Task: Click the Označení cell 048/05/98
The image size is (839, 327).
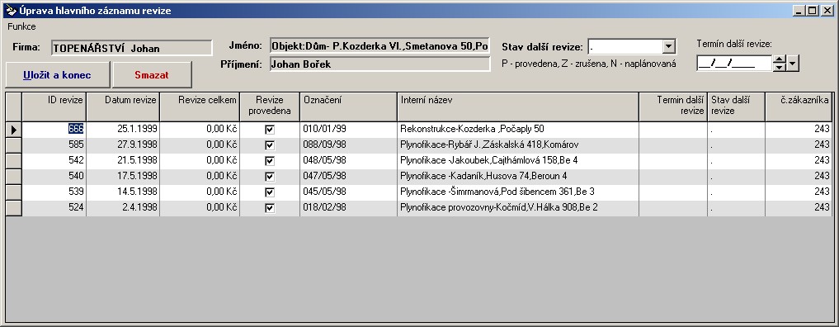Action: (348, 160)
